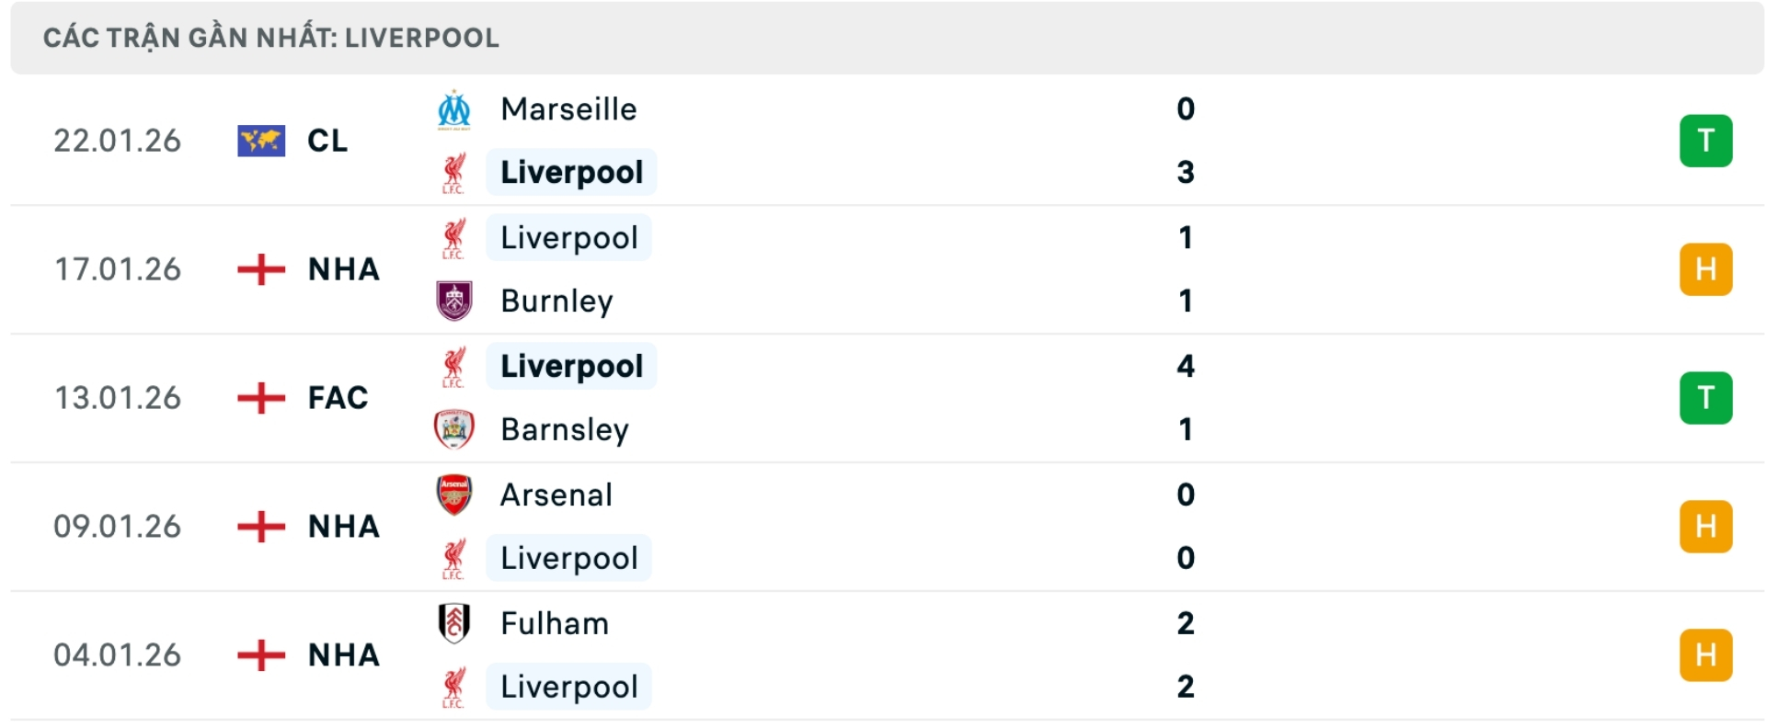The image size is (1766, 728).
Task: Click the Burnley club badge
Action: coord(454,301)
